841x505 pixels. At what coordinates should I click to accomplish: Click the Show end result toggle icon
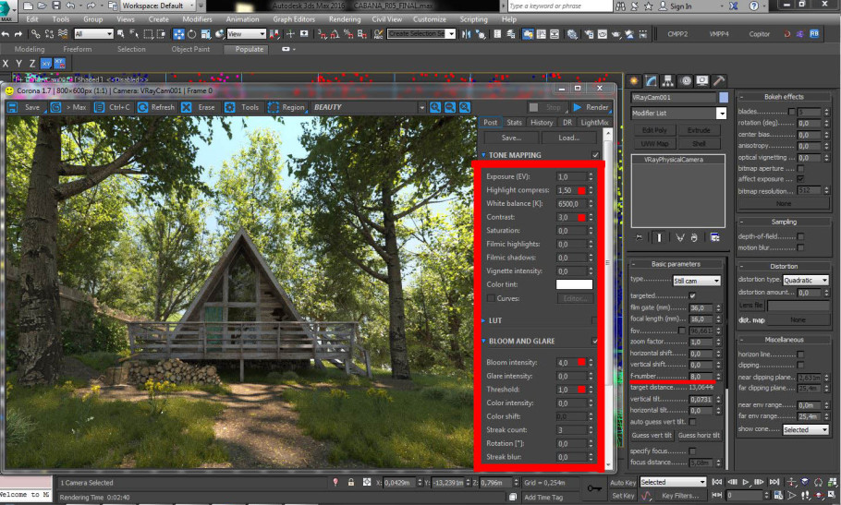tap(659, 237)
